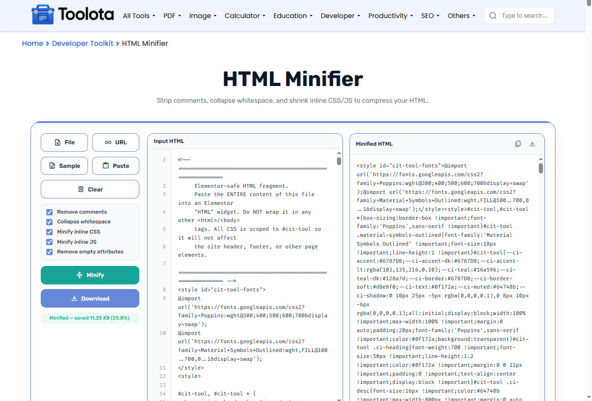The image size is (592, 401).
Task: Click the 'Minified HTML' panel title
Action: (374, 144)
